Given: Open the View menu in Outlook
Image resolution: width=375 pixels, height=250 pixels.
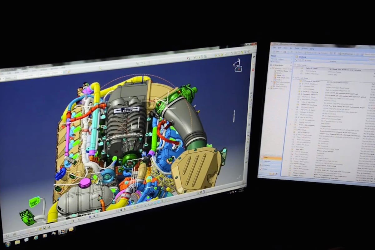Looking at the screenshot, I should point(285,48).
